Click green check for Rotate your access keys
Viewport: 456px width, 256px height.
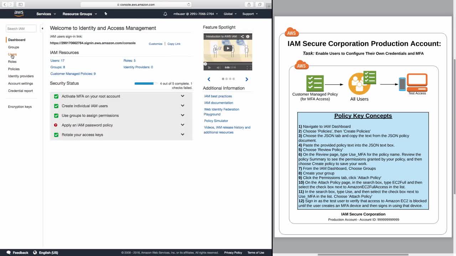click(56, 135)
